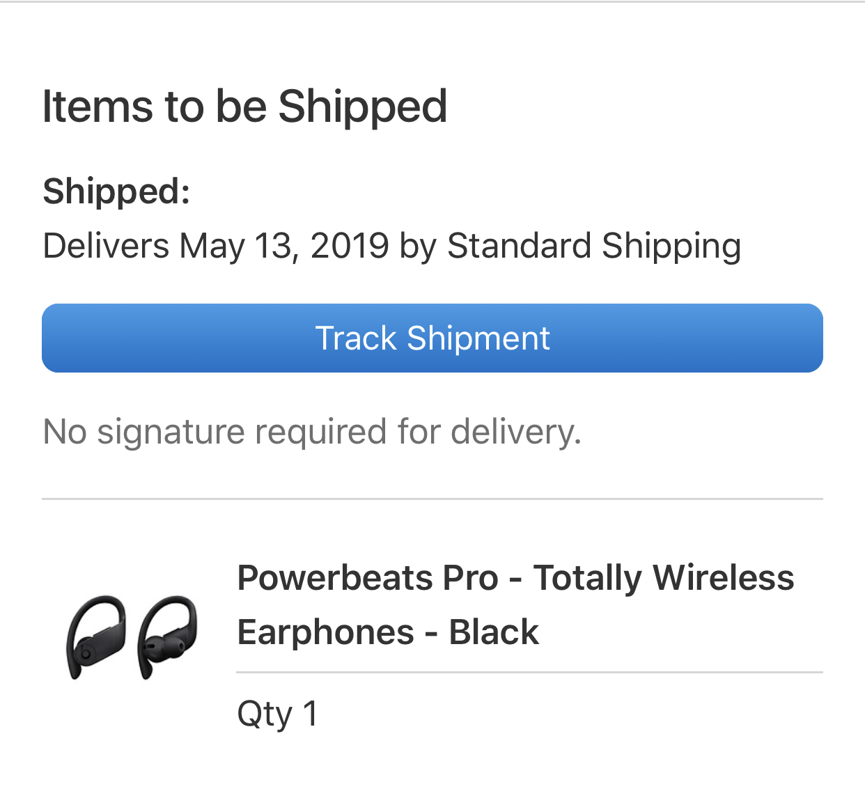Tap the right earbud with ear tip
Screen dimensions: 865x798
(167, 636)
